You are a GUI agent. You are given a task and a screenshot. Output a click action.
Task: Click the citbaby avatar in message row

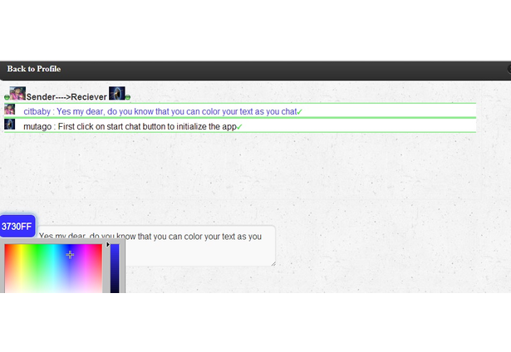pos(9,109)
